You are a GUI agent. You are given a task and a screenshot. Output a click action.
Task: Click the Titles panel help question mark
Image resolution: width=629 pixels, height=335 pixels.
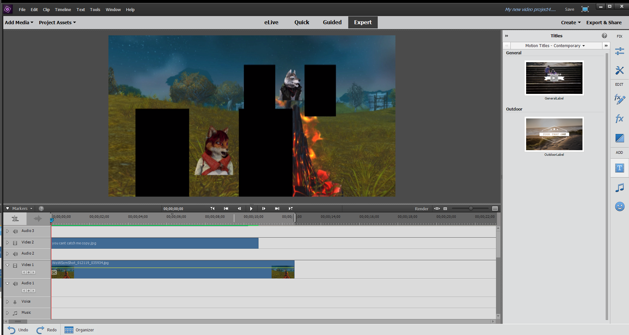604,36
